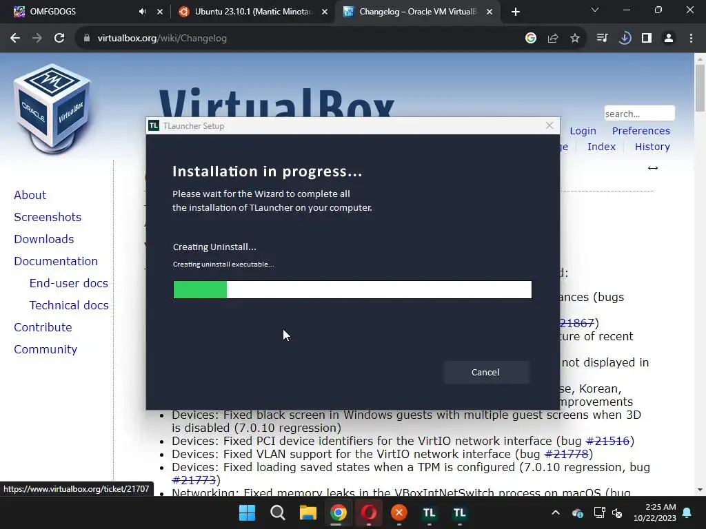Image resolution: width=706 pixels, height=529 pixels.
Task: Open the Index link
Action: point(601,147)
